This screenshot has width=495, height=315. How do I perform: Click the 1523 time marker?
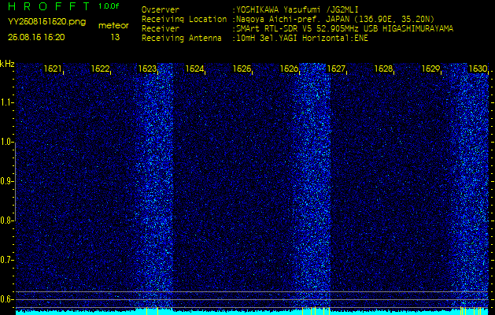click(x=147, y=69)
